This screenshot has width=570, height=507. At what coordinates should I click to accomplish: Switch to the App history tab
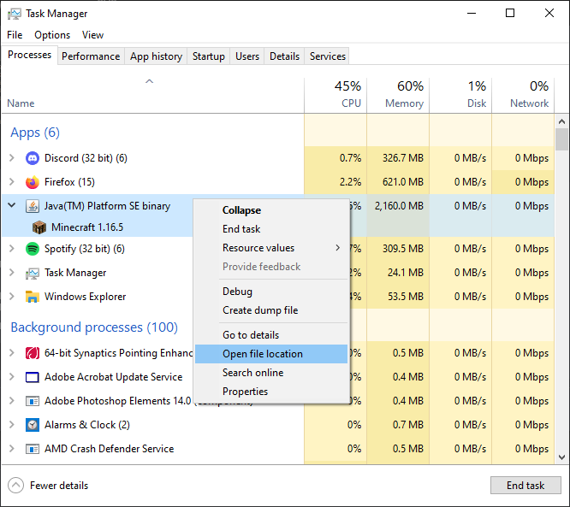156,56
